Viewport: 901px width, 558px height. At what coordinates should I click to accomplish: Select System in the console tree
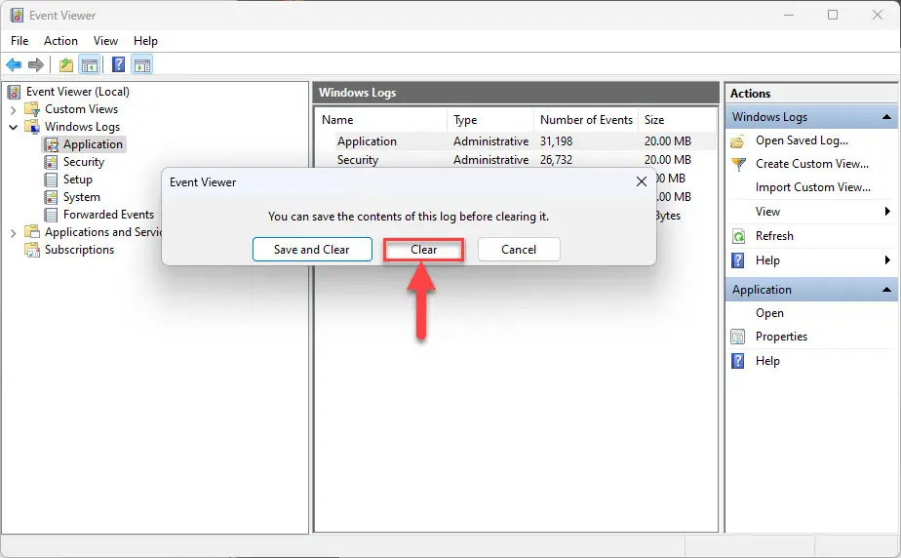82,197
